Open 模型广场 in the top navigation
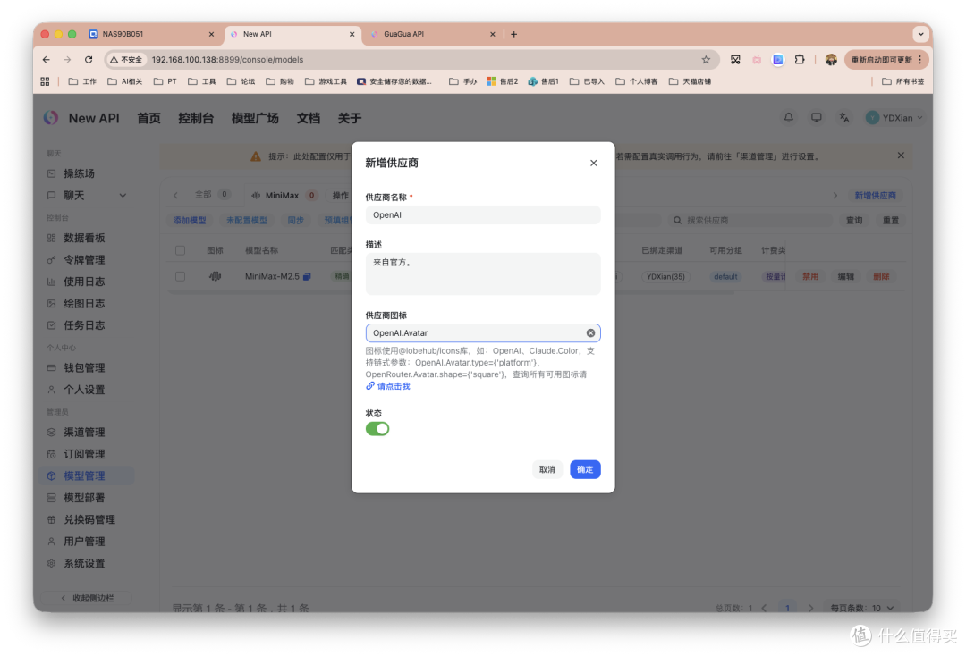 [255, 118]
